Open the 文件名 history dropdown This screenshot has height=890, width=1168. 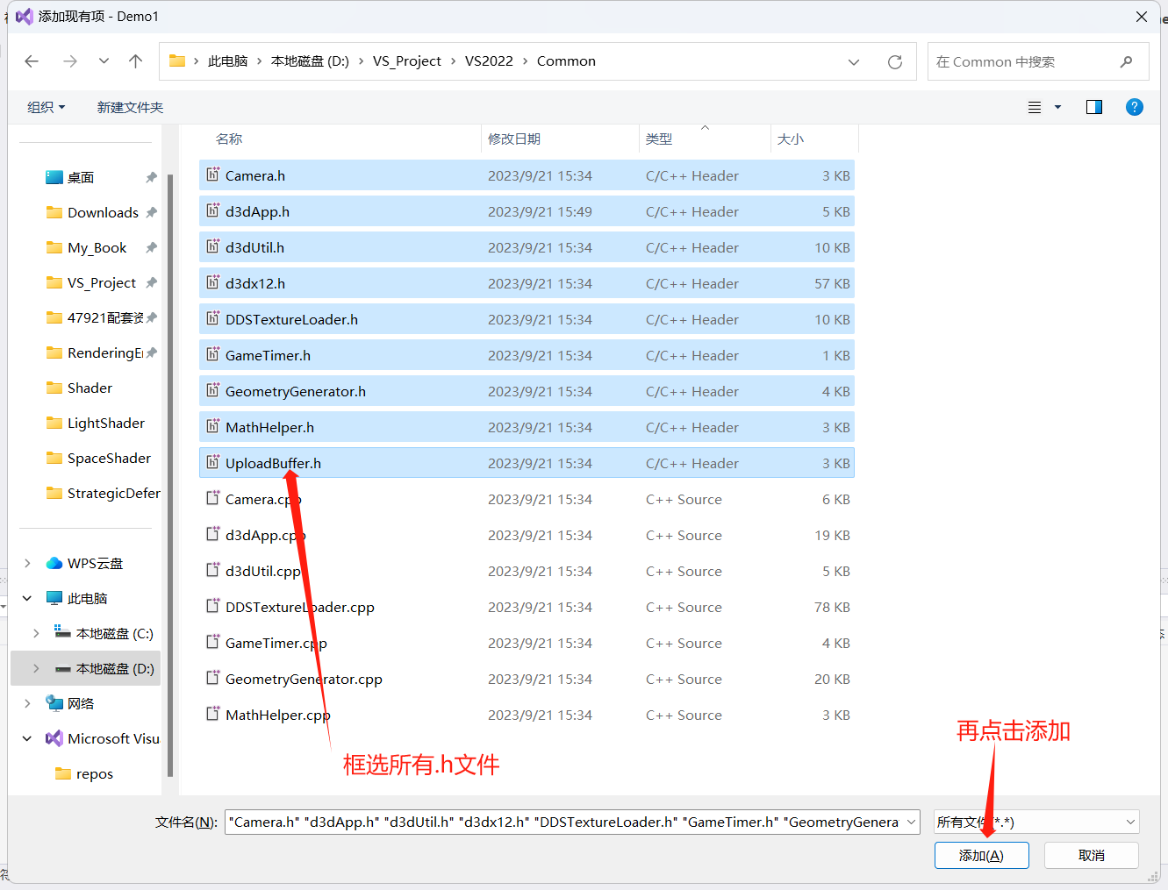912,822
